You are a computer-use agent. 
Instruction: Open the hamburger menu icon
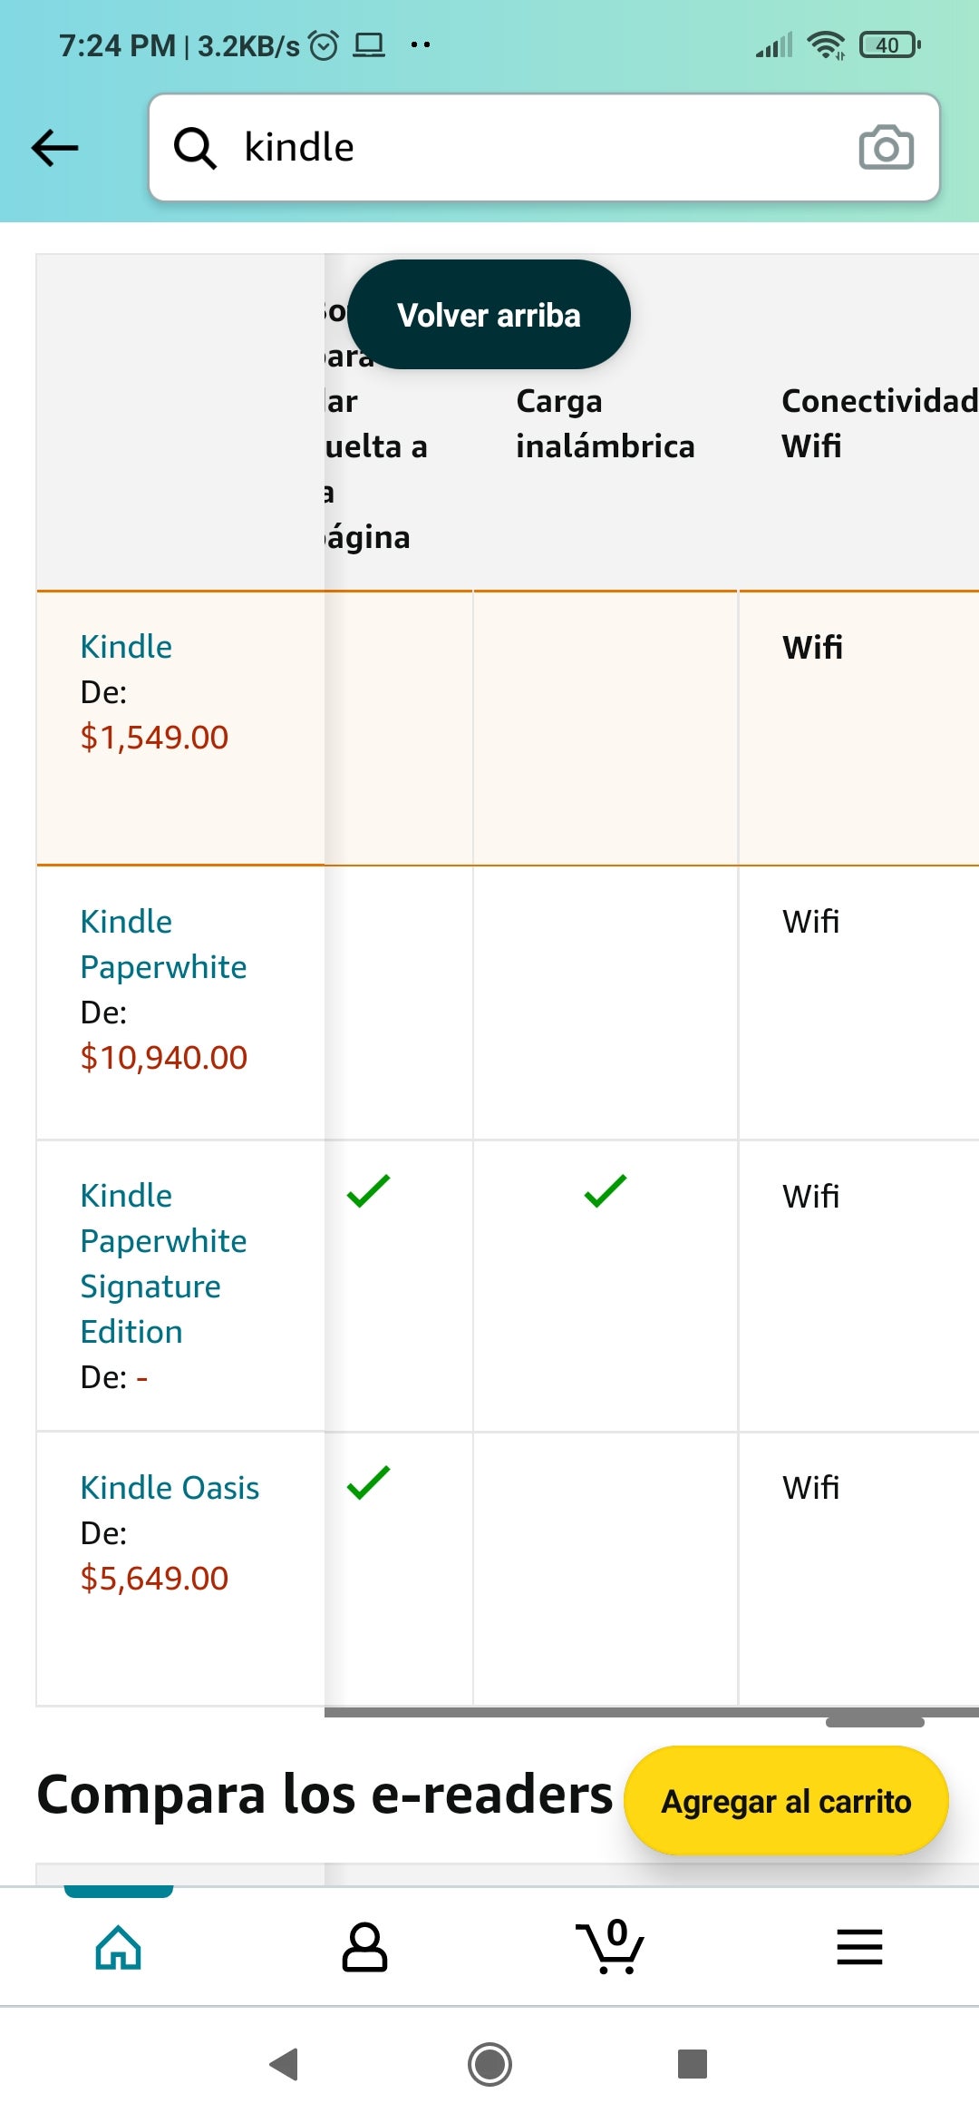point(859,1946)
